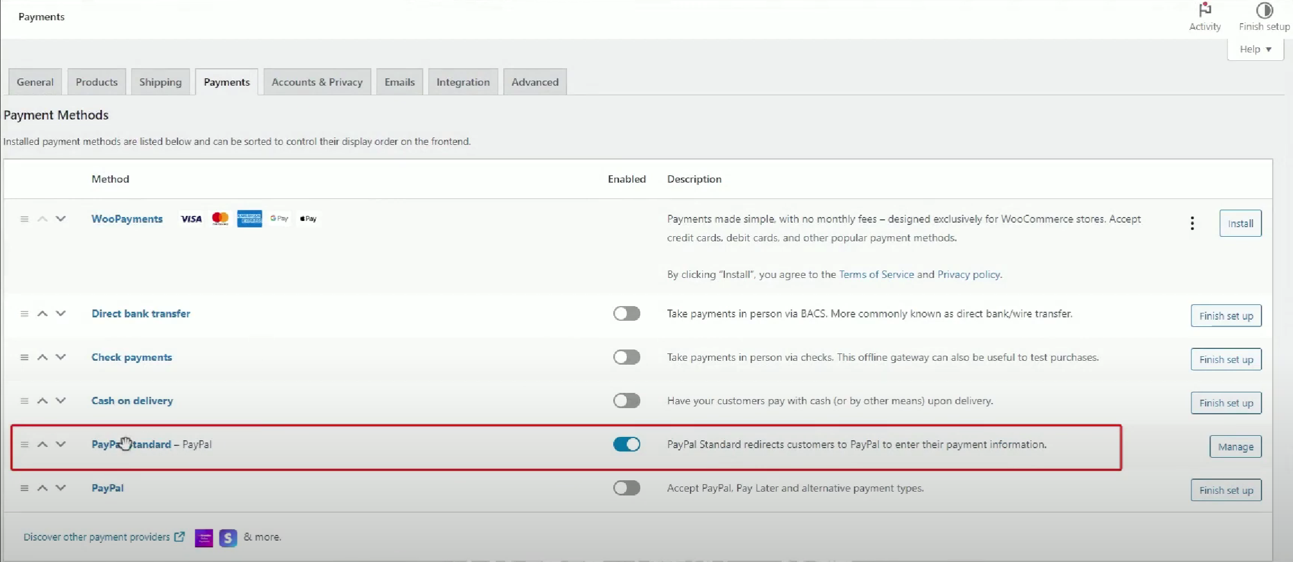Move PayPal down using its down arrow
The height and width of the screenshot is (562, 1293).
tap(61, 488)
